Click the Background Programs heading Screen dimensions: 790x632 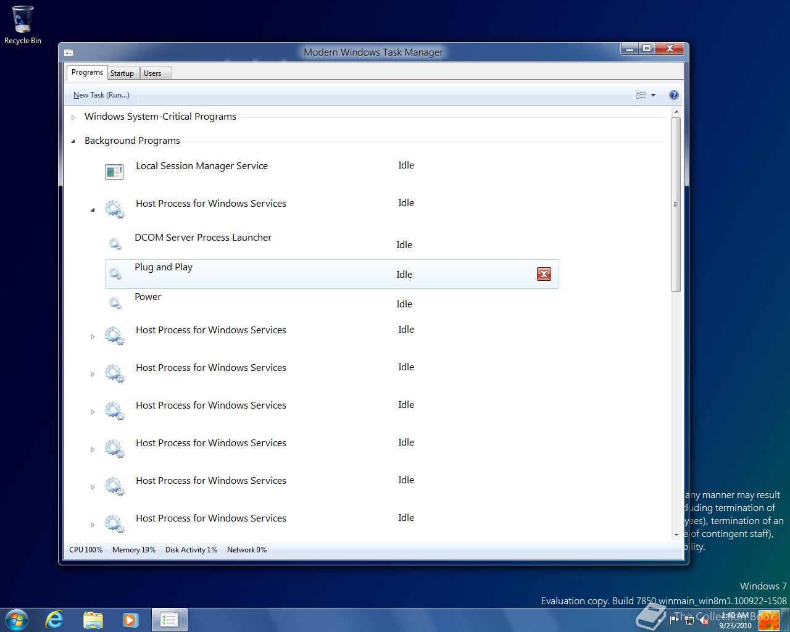tap(132, 141)
